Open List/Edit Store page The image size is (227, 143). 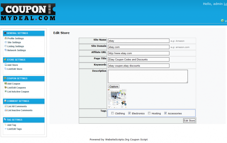point(15,69)
